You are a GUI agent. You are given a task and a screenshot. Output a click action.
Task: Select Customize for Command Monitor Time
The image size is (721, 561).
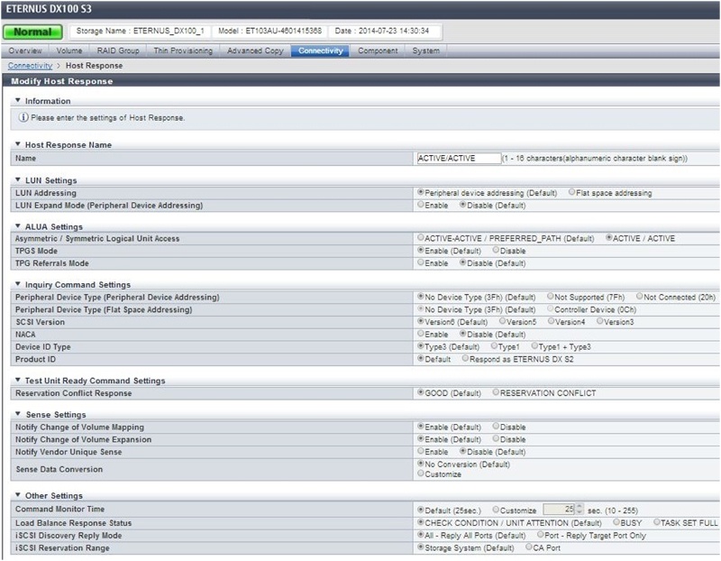click(496, 510)
